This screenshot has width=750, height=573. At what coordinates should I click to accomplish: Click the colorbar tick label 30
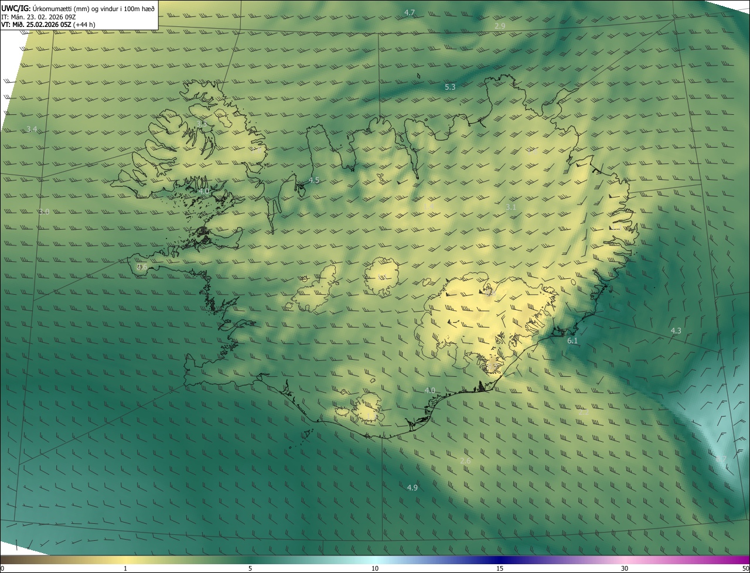[x=625, y=569]
